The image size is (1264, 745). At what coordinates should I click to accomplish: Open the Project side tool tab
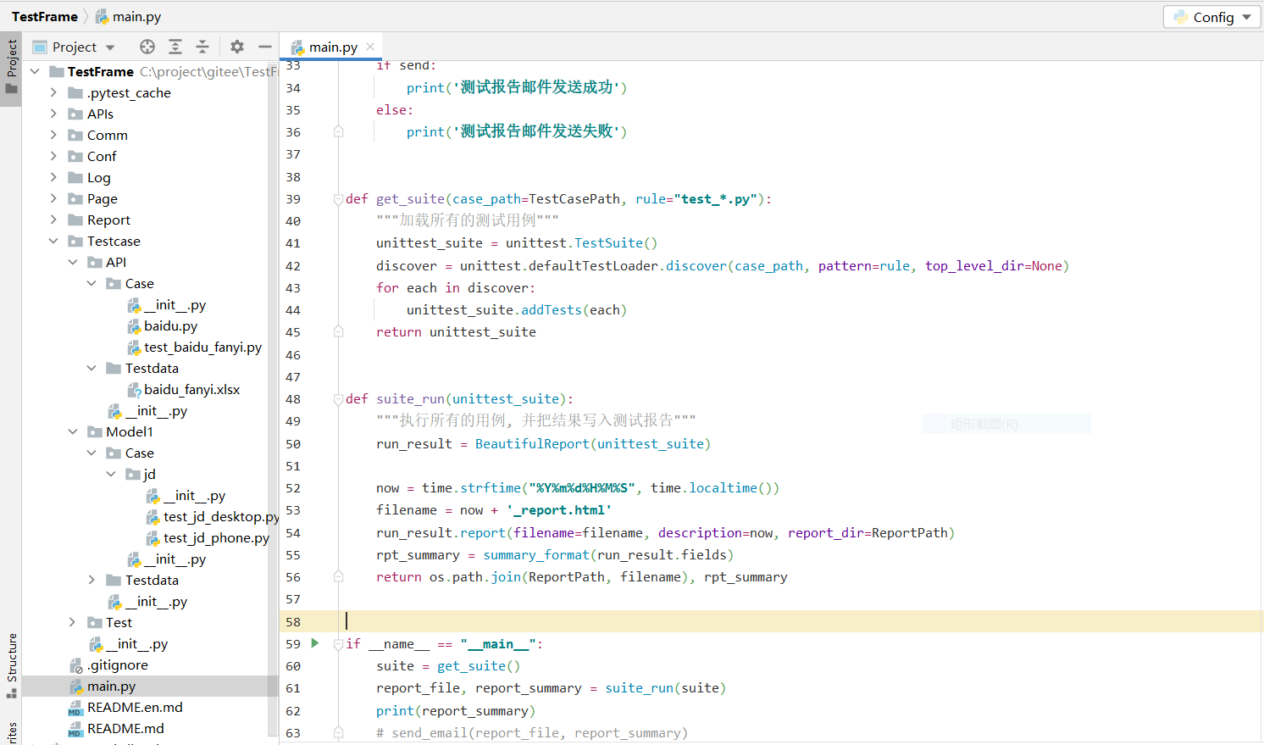tap(11, 69)
